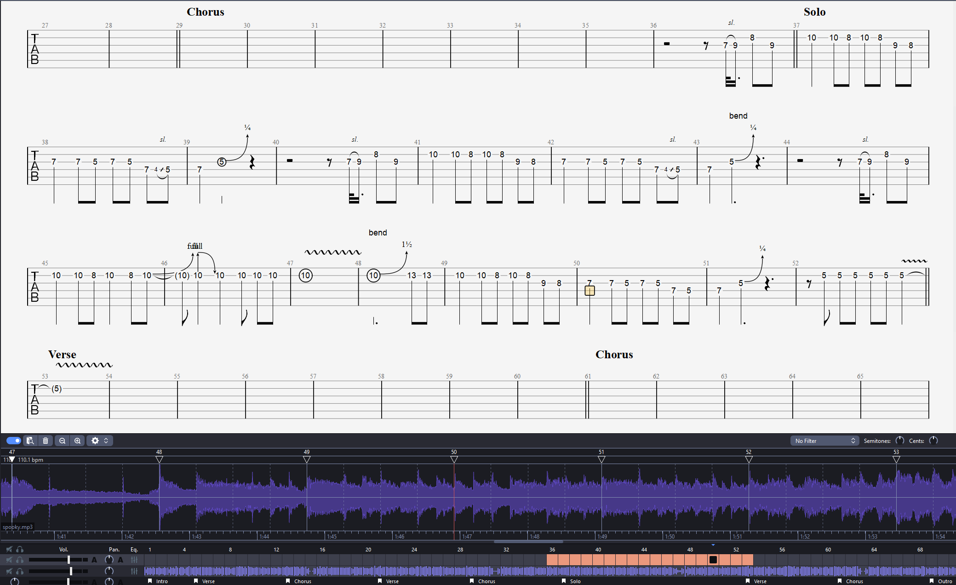
Task: Toggle volume automation A on first track
Action: tap(94, 560)
